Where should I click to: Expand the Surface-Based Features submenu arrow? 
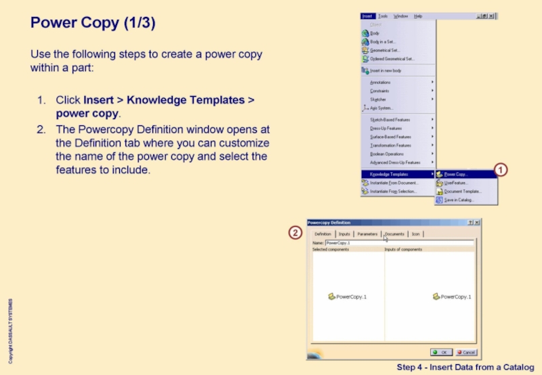click(432, 137)
